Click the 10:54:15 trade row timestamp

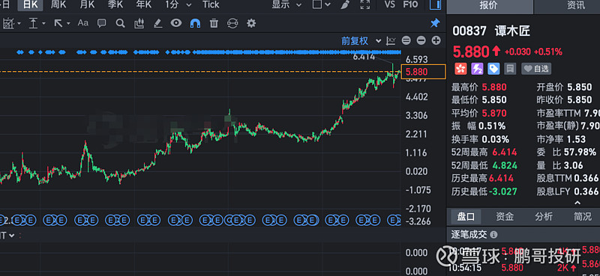464,268
